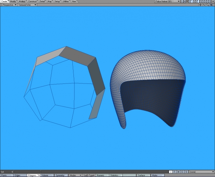Open the Modes dropdown
Viewport: 215px width, 177px height.
[75, 175]
